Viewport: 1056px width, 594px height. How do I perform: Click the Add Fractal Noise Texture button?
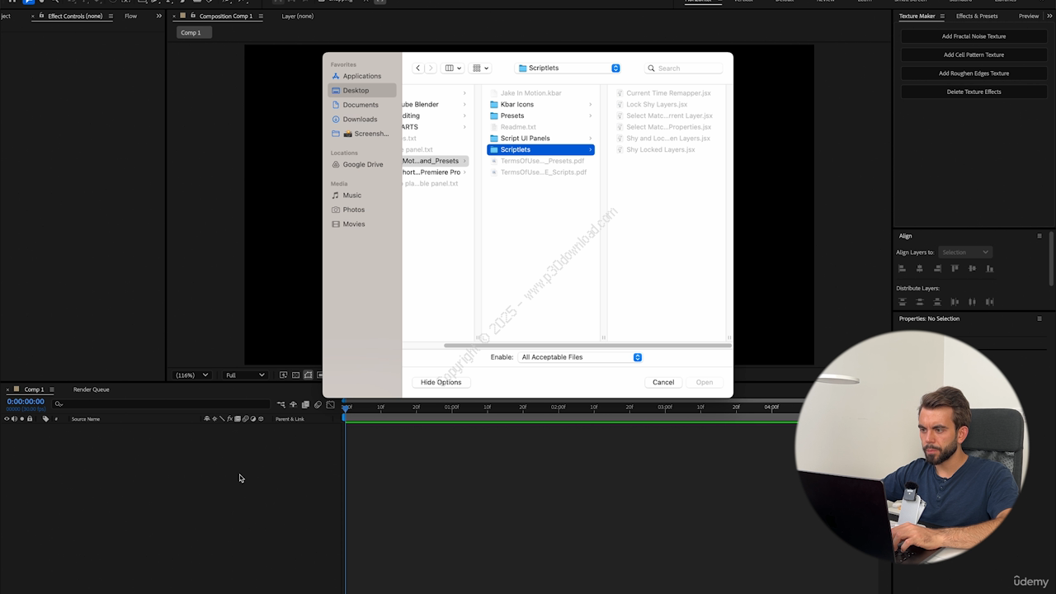[973, 36]
